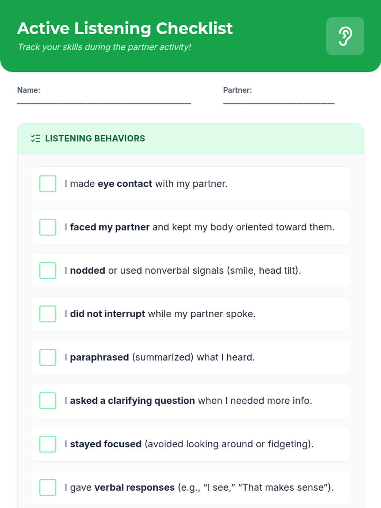Select the 'LISTENING BEHAVIORS' section heading
This screenshot has height=508, width=381.
95,138
